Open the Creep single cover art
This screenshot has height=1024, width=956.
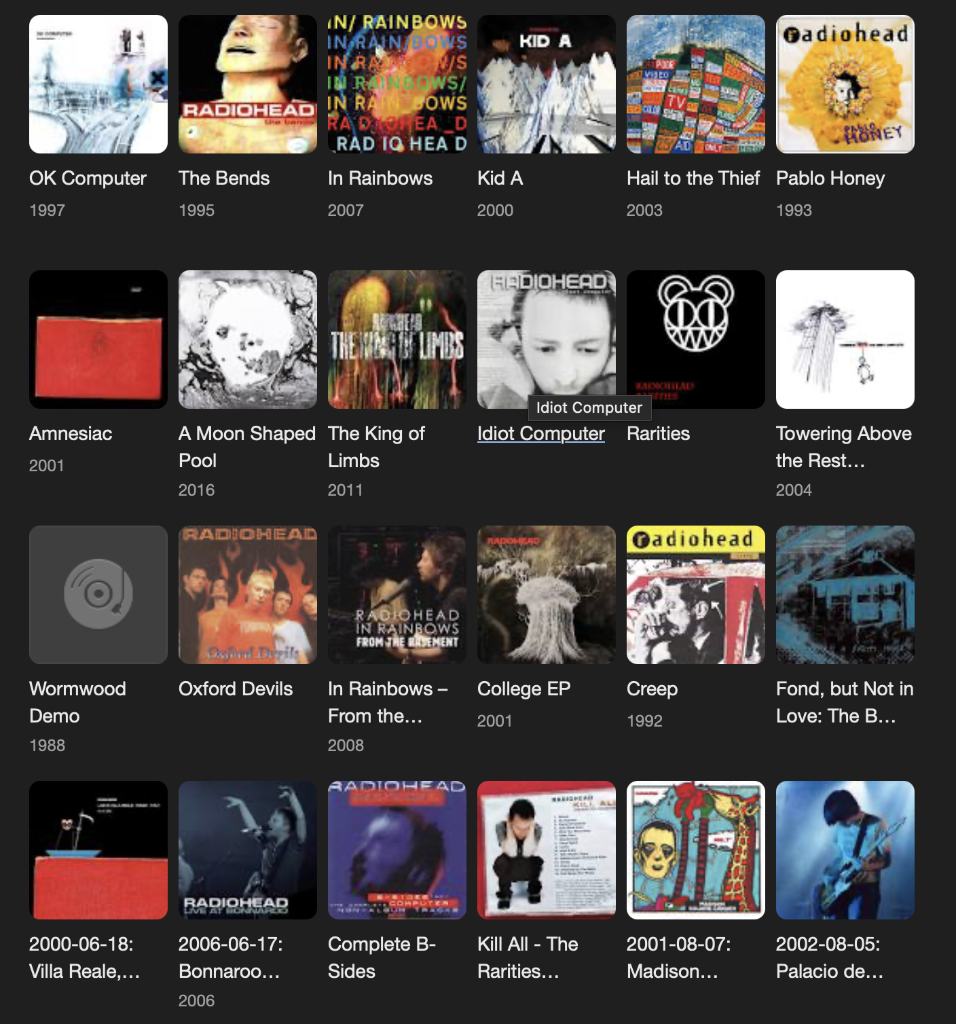click(696, 595)
